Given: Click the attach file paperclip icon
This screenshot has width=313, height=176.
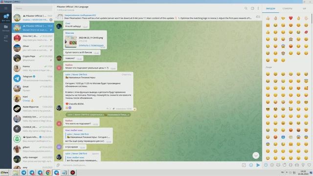Looking at the screenshot, I should click(x=58, y=165).
